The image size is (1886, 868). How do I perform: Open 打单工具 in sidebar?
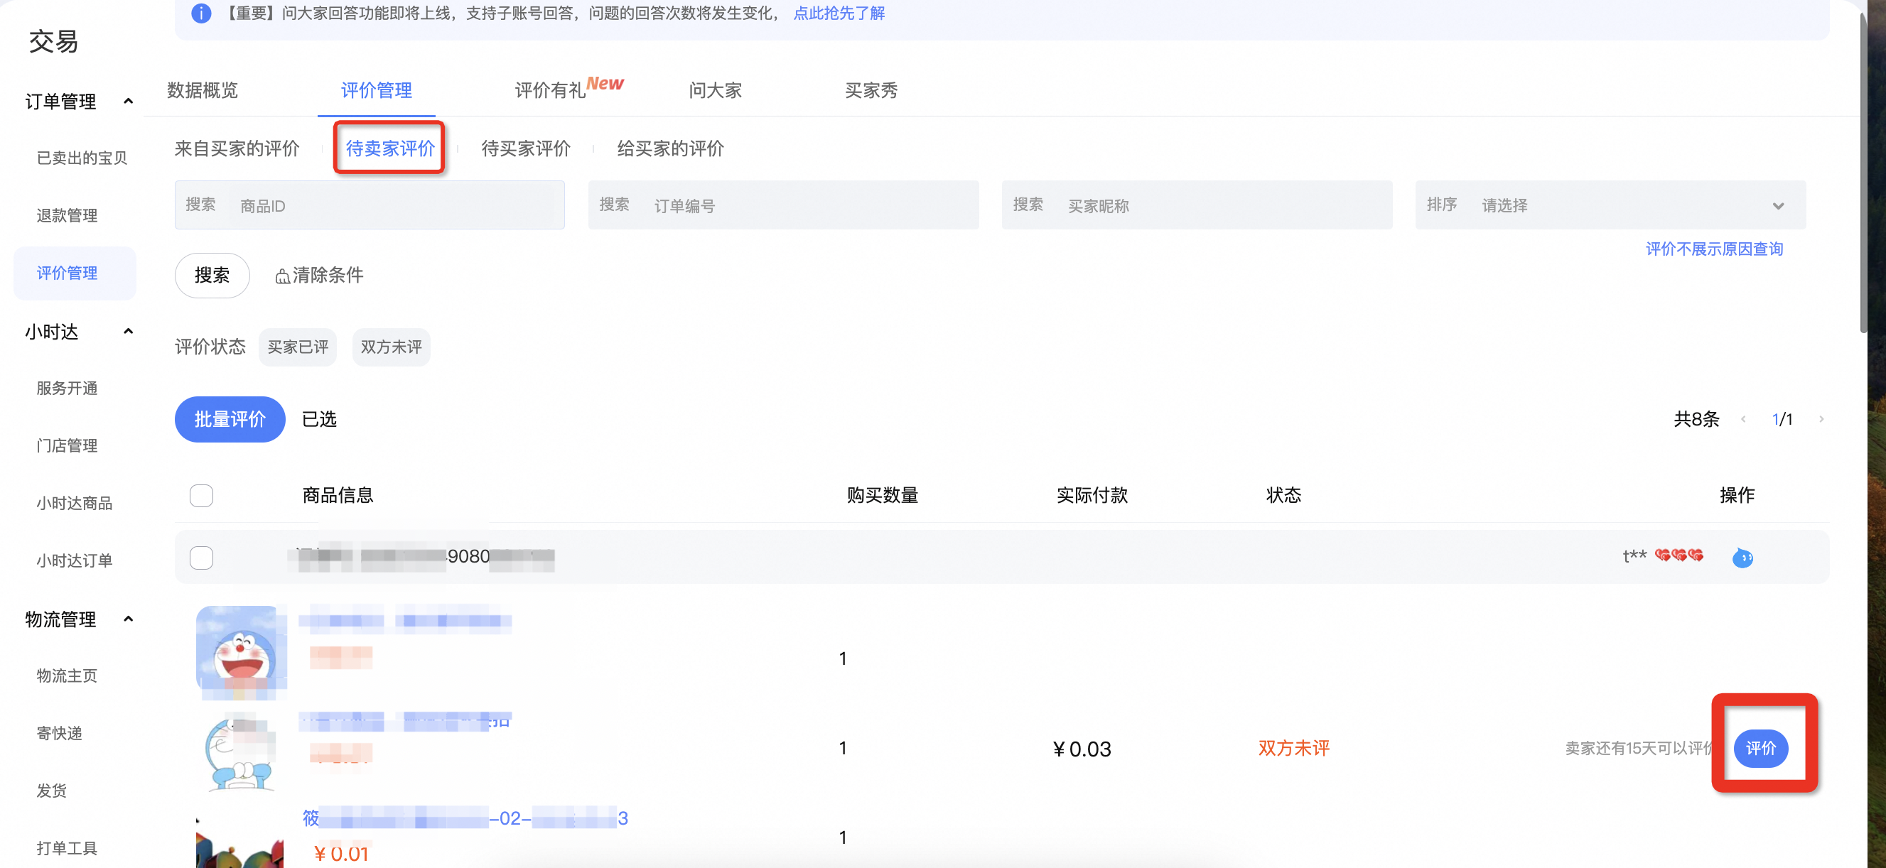click(67, 848)
